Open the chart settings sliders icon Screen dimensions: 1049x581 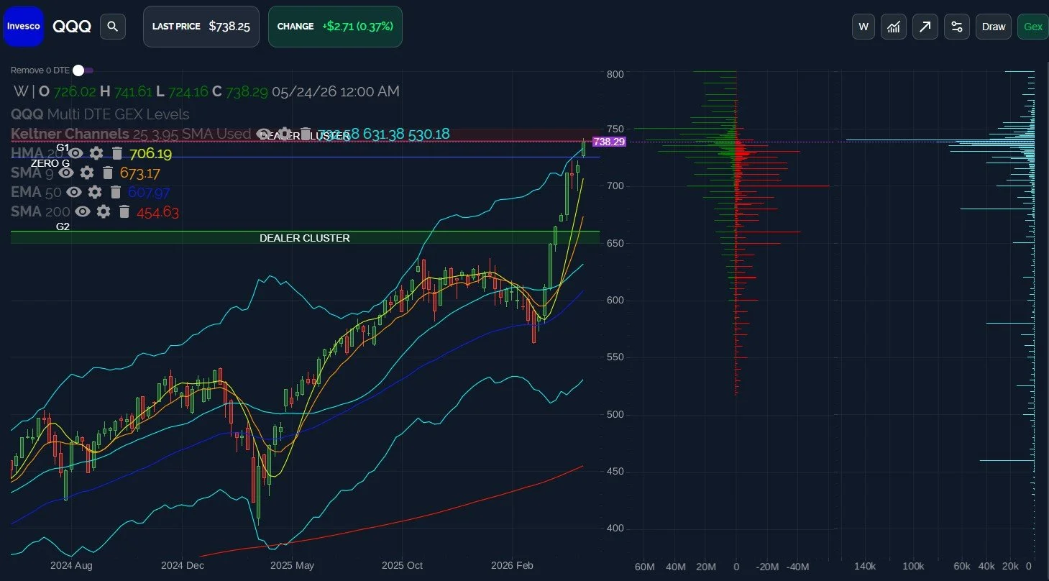tap(957, 27)
